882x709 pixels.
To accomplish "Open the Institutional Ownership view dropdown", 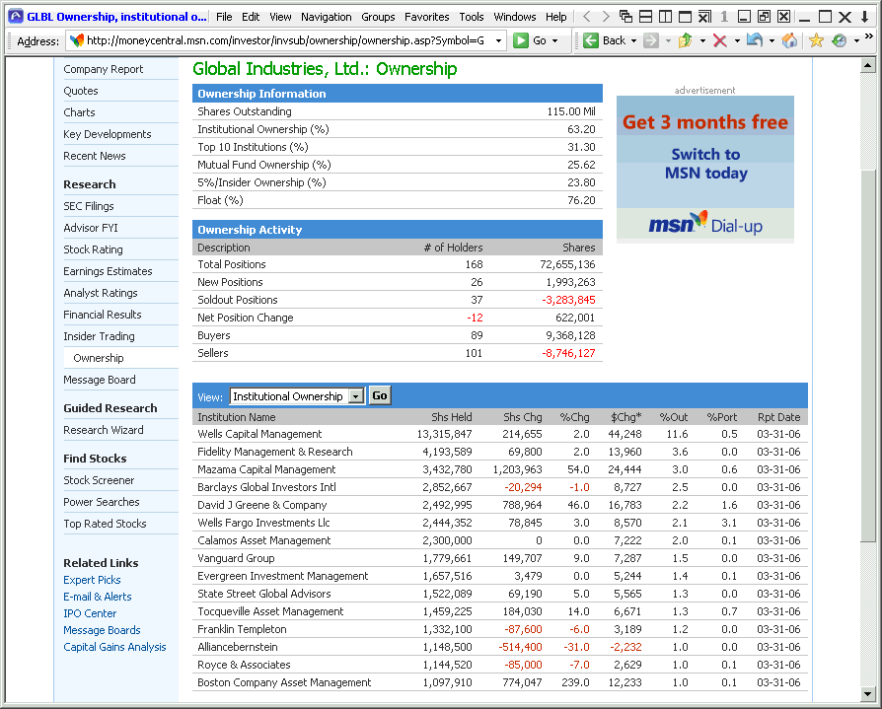I will [x=356, y=396].
